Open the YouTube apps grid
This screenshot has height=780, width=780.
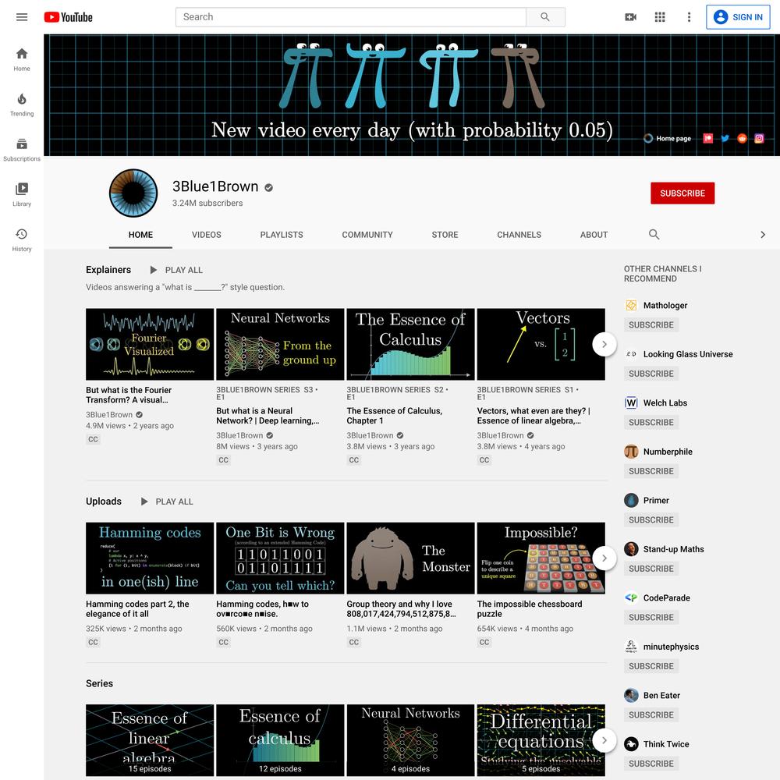(x=660, y=17)
